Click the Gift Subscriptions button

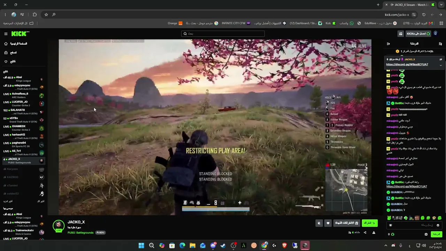click(347, 223)
